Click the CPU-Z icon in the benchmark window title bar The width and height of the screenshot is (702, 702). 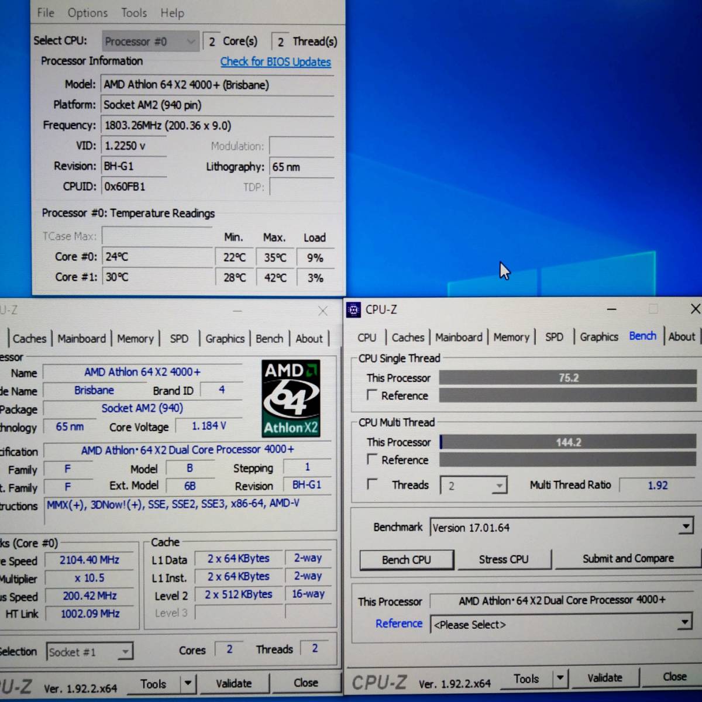[353, 309]
